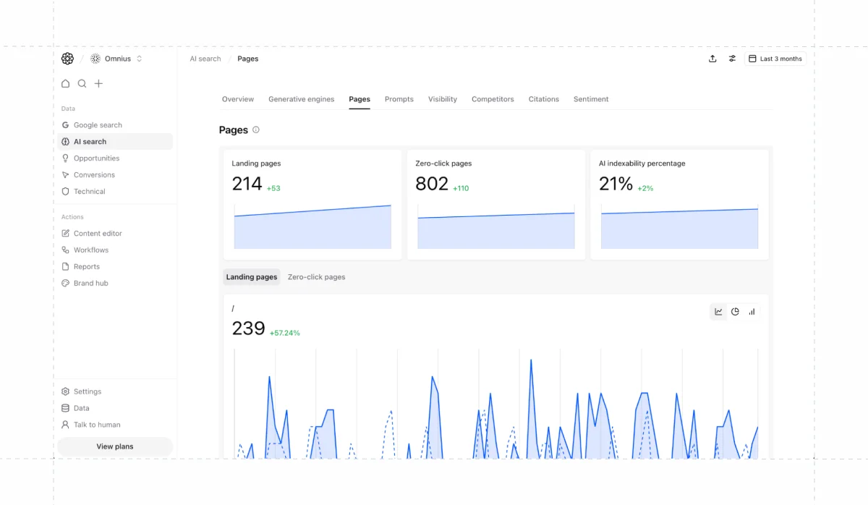
Task: Click the export/share icon in the top toolbar
Action: (x=712, y=59)
